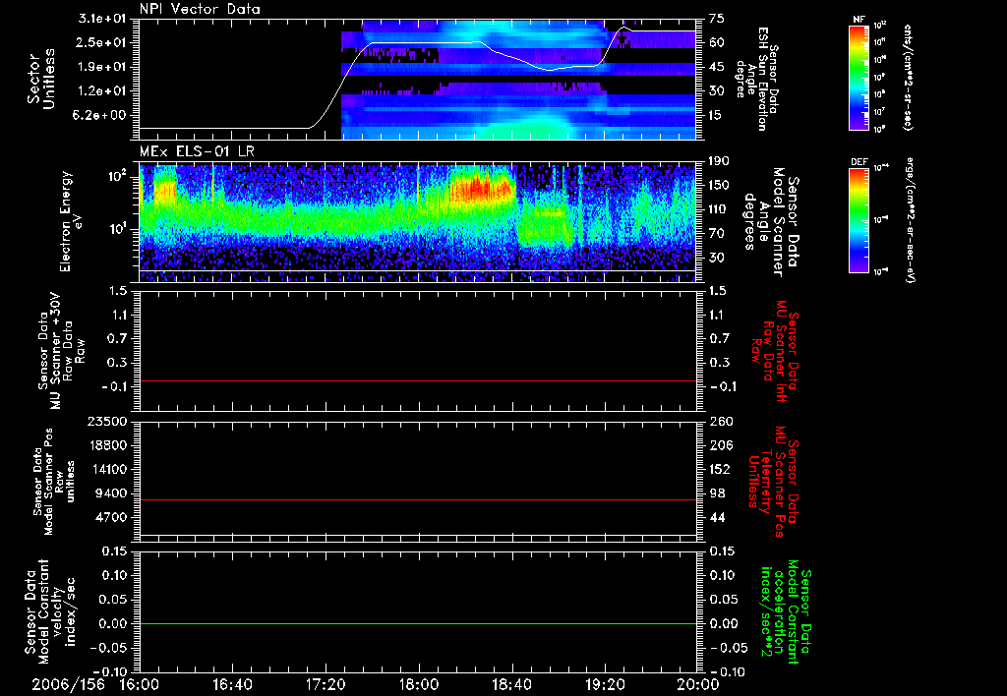Click the 18:00 time axis label
The image size is (1007, 696).
pyautogui.click(x=419, y=685)
